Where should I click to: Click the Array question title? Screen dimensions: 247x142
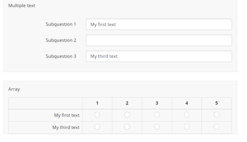point(14,89)
